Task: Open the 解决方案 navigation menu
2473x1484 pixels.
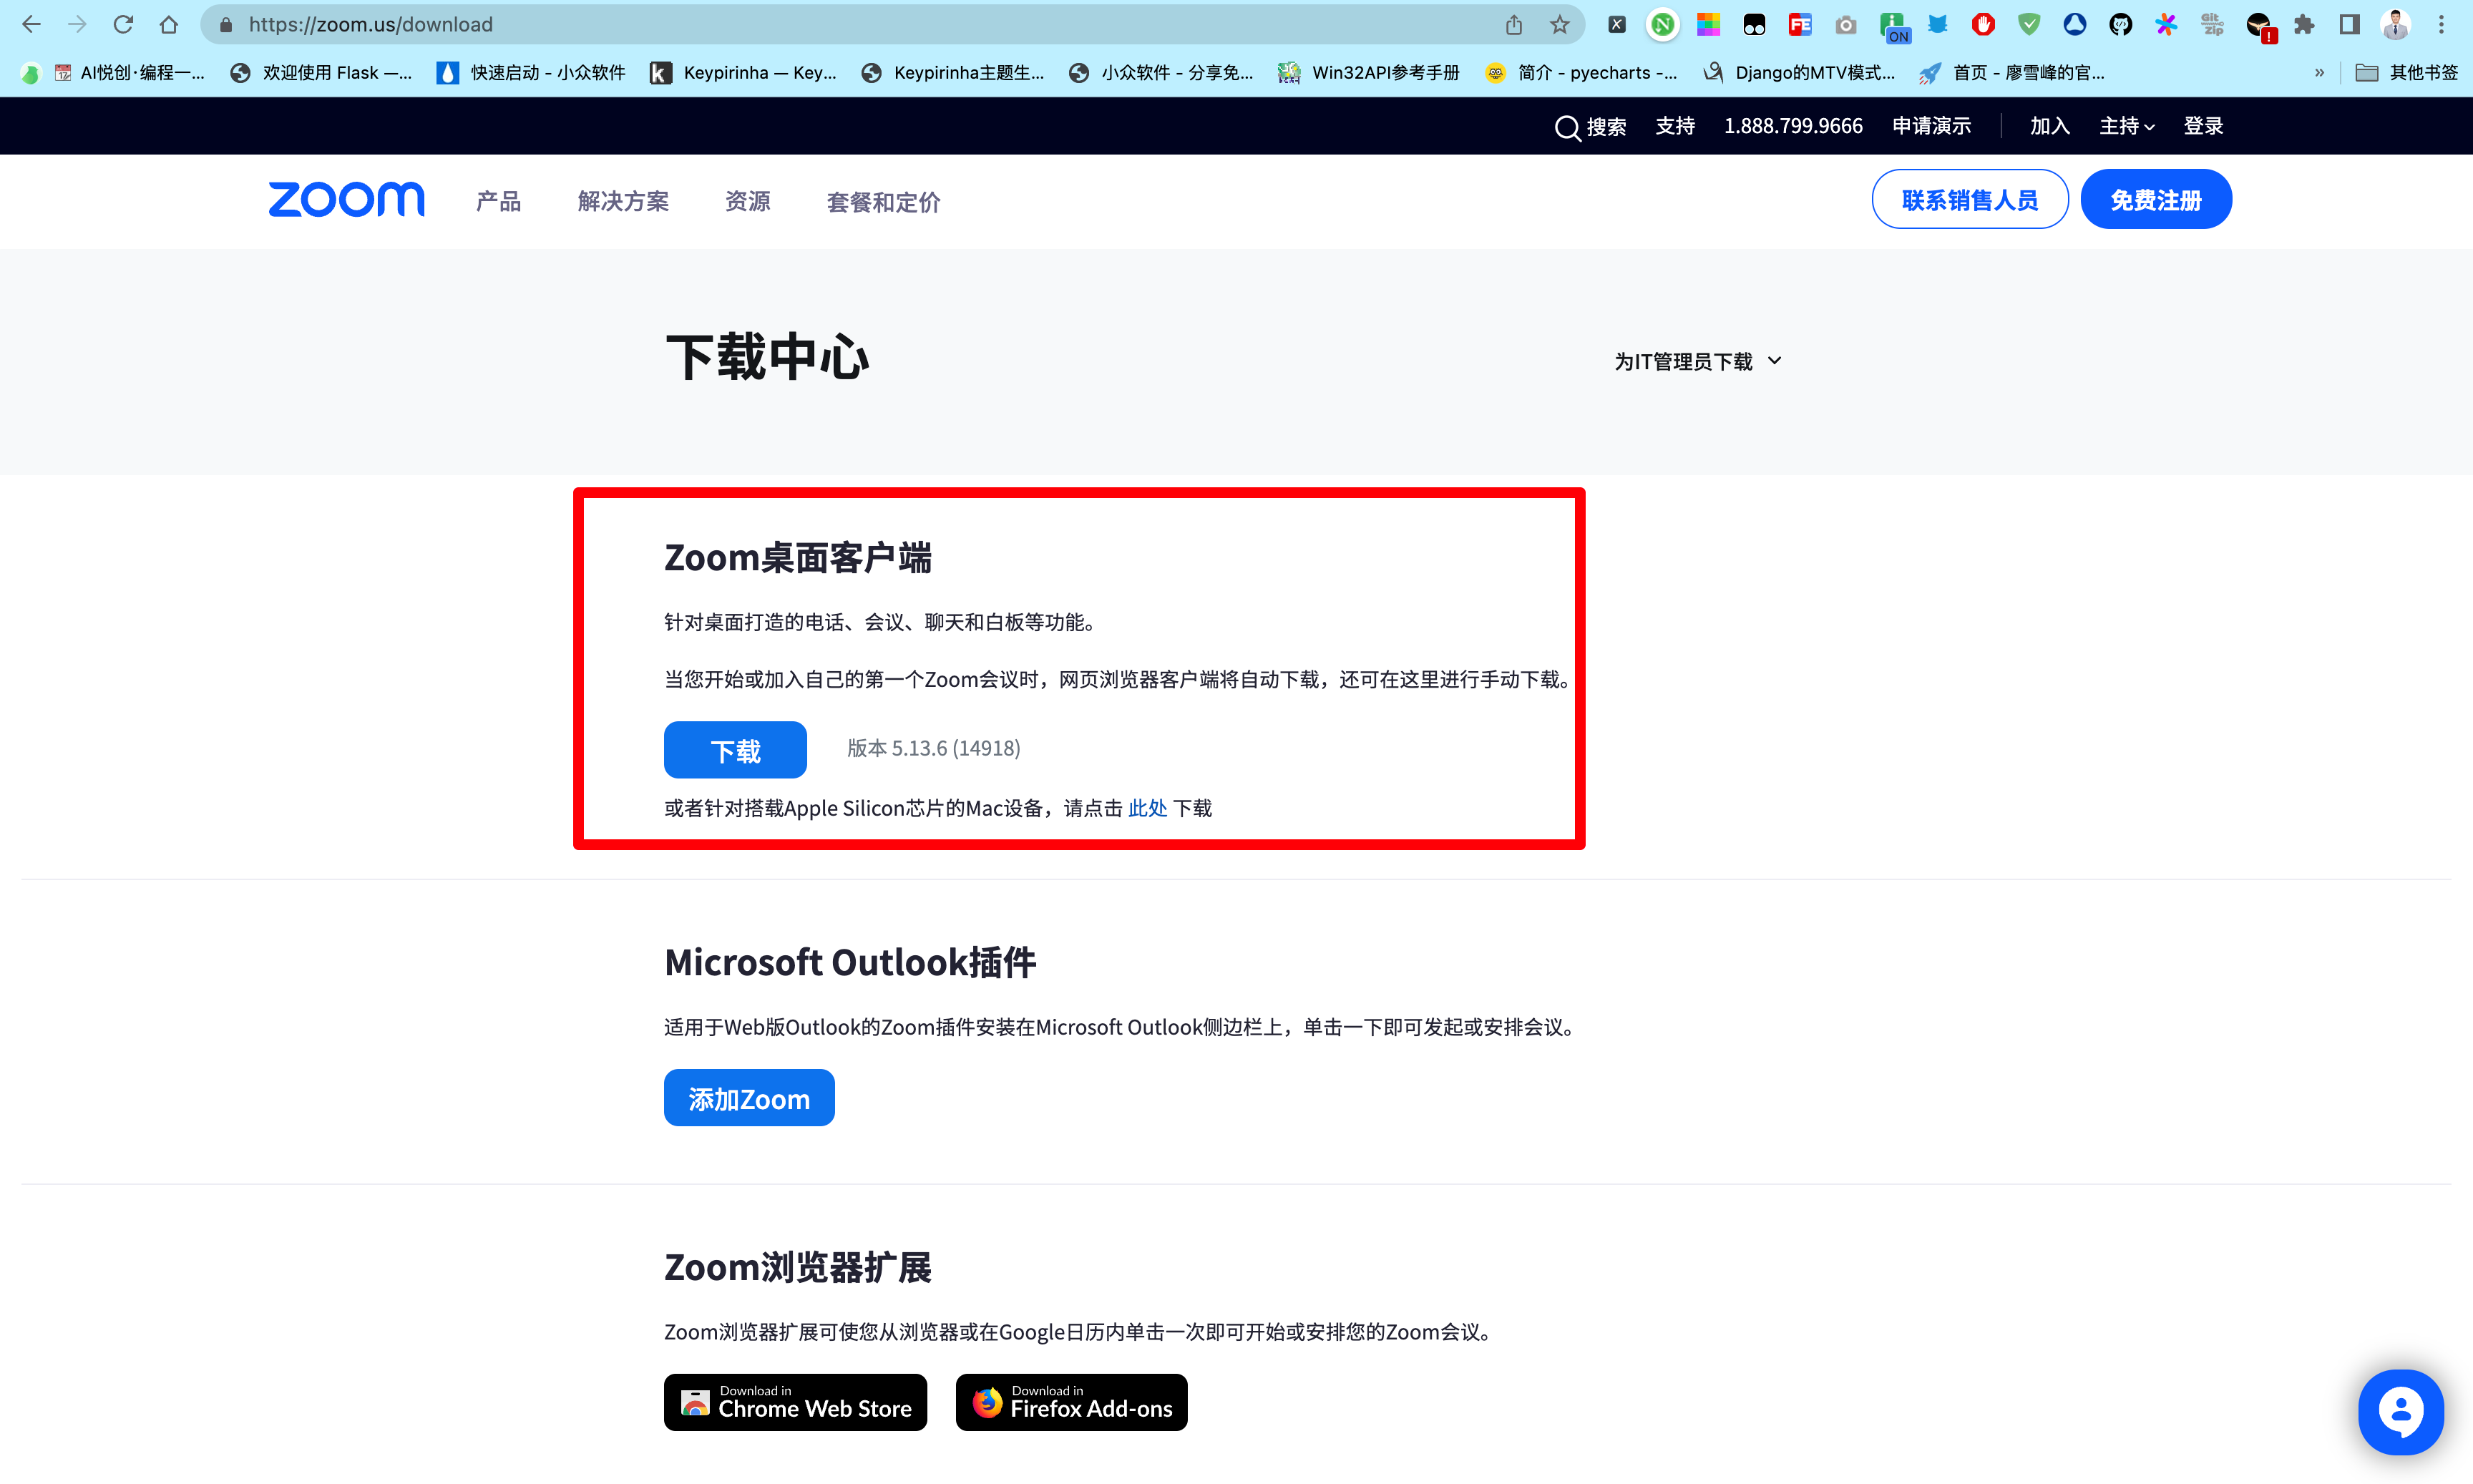Action: [x=623, y=201]
